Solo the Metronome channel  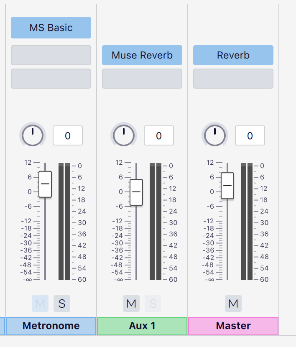(61, 304)
